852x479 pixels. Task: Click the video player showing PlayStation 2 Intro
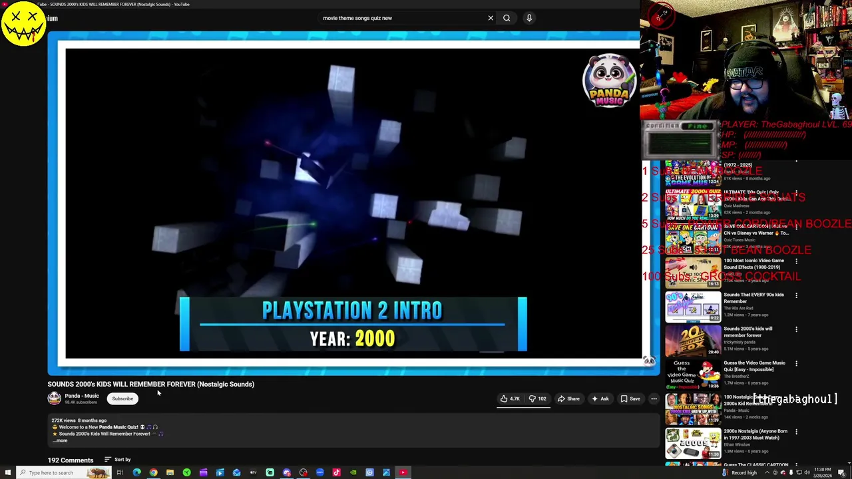353,203
